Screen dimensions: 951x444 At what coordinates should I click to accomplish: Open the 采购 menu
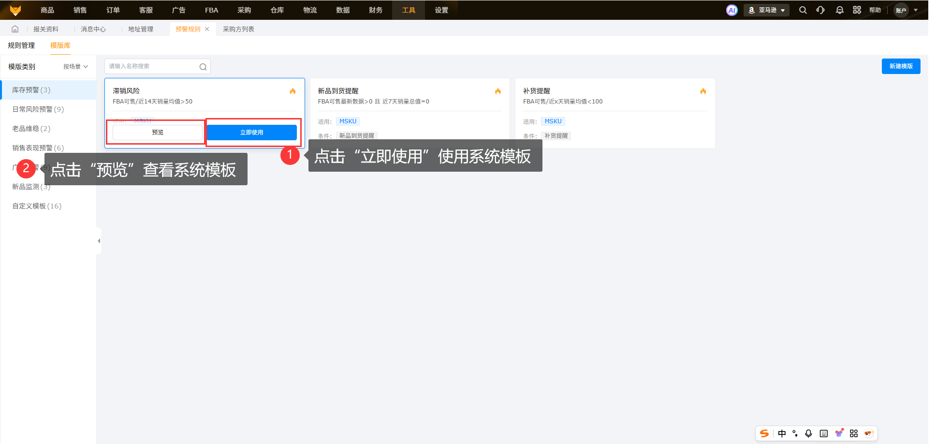click(245, 10)
